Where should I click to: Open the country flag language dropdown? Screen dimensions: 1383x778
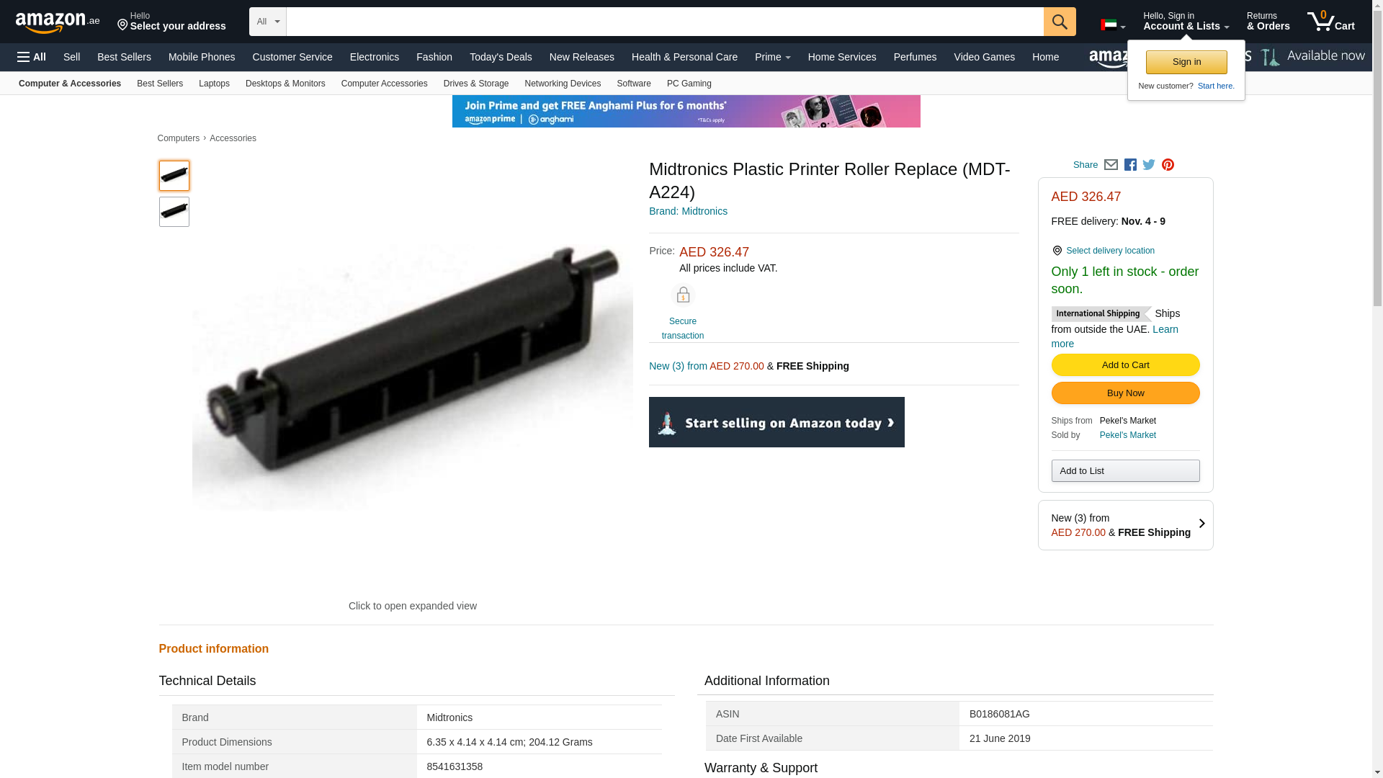click(1112, 25)
